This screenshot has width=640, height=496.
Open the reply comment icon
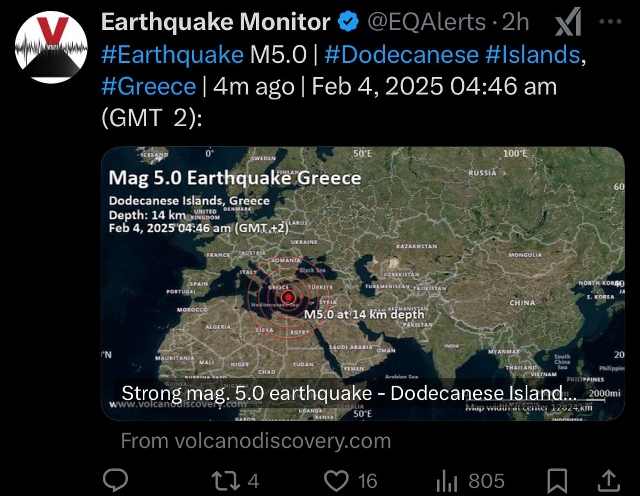click(x=115, y=480)
